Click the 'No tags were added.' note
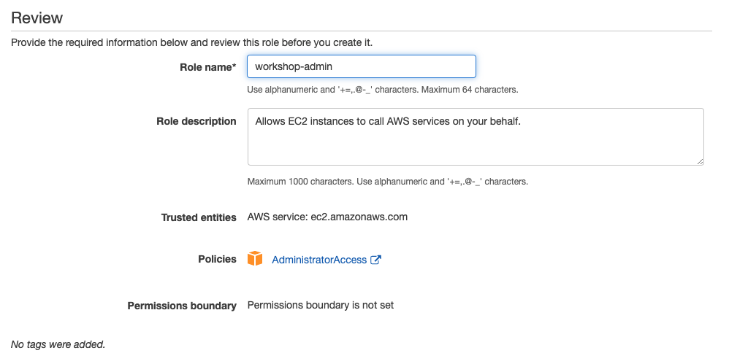729x364 pixels. (58, 344)
